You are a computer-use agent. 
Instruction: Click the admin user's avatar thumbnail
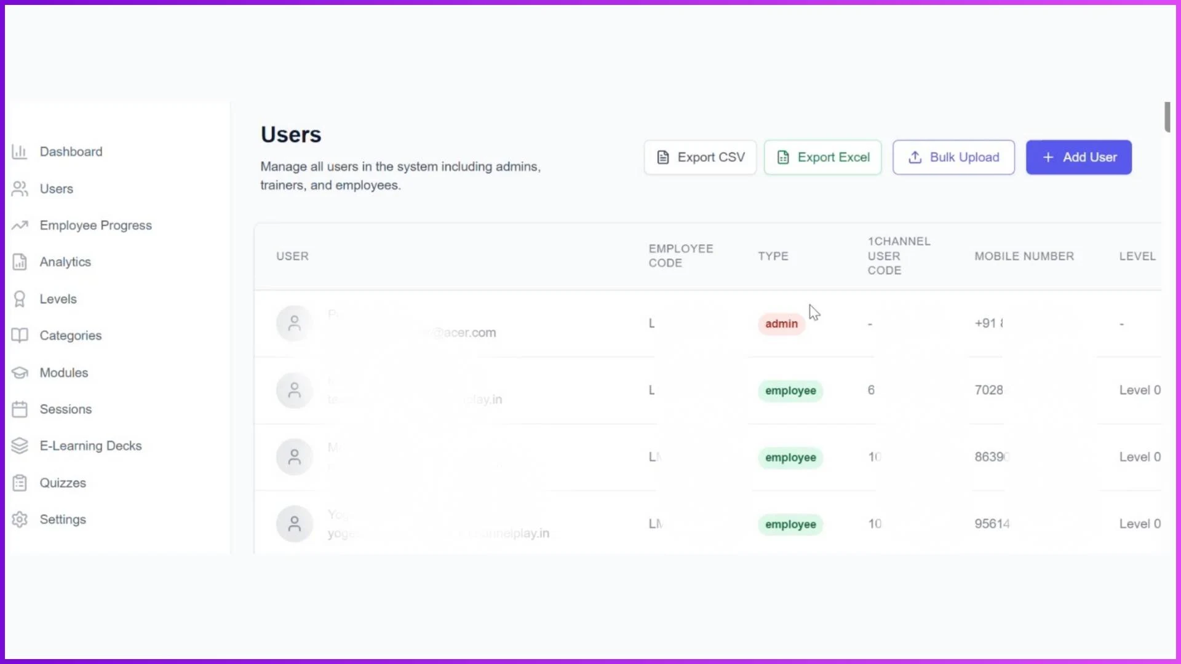point(294,323)
